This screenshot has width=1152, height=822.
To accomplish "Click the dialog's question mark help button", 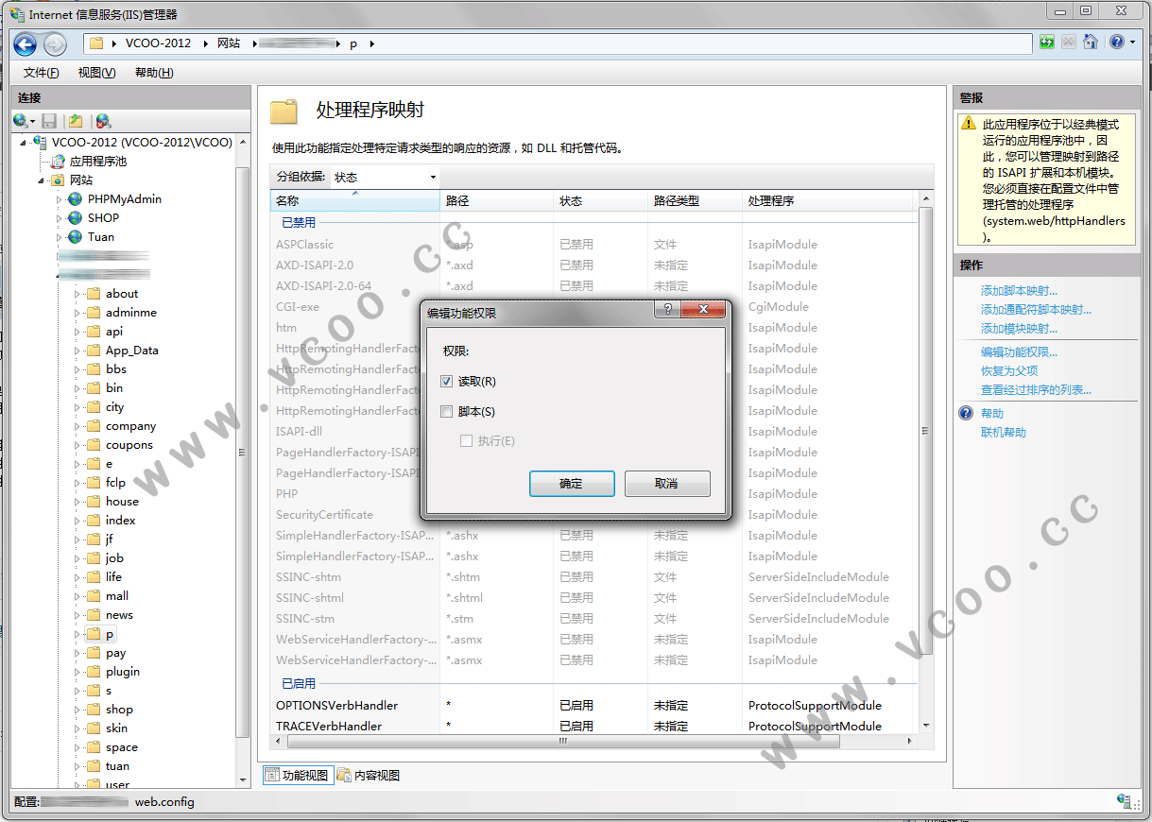I will (667, 310).
